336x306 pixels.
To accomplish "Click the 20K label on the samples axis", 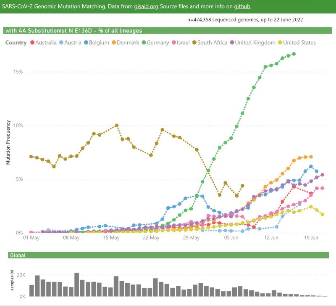I will coord(21,275).
